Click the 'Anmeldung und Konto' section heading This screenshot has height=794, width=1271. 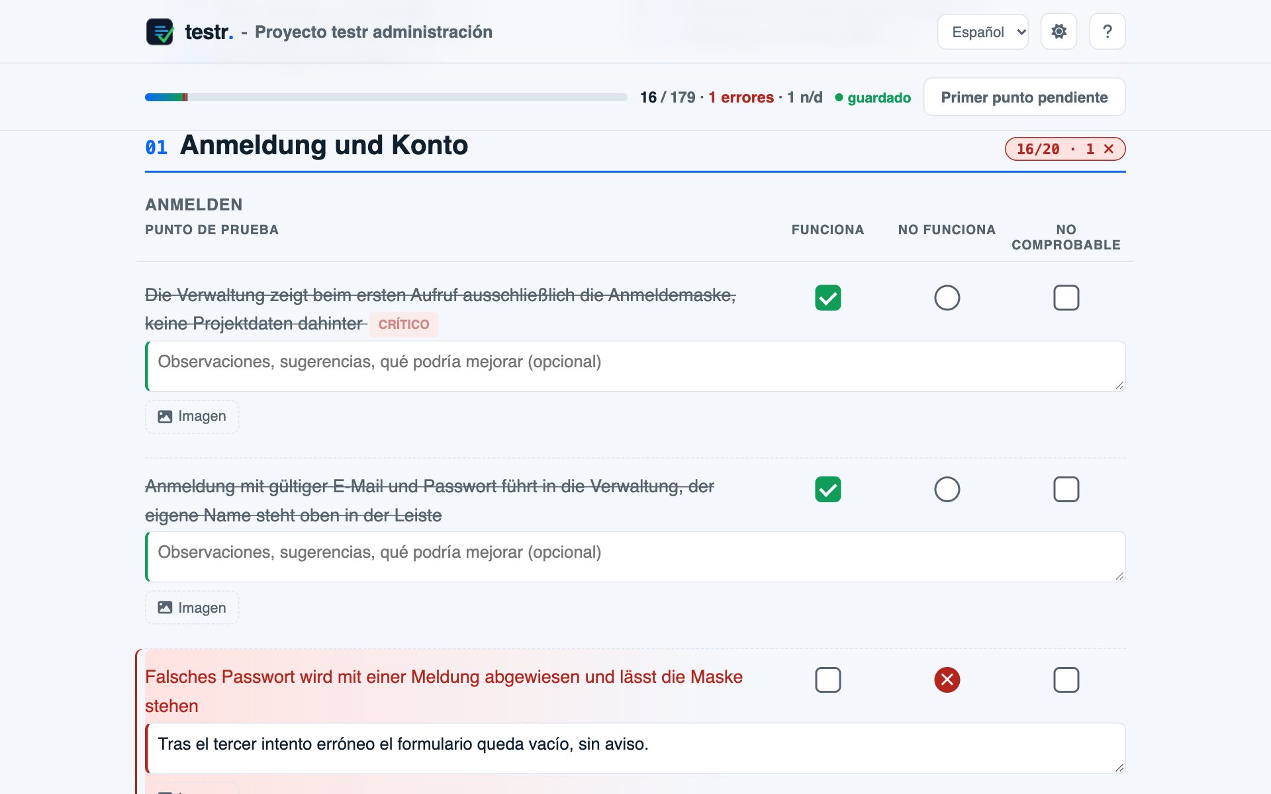point(324,145)
